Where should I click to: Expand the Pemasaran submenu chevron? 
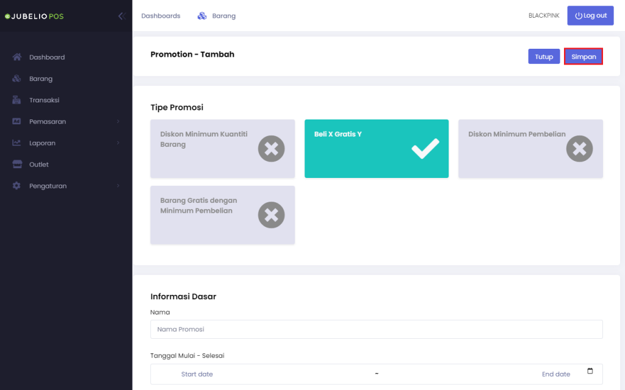click(x=118, y=121)
